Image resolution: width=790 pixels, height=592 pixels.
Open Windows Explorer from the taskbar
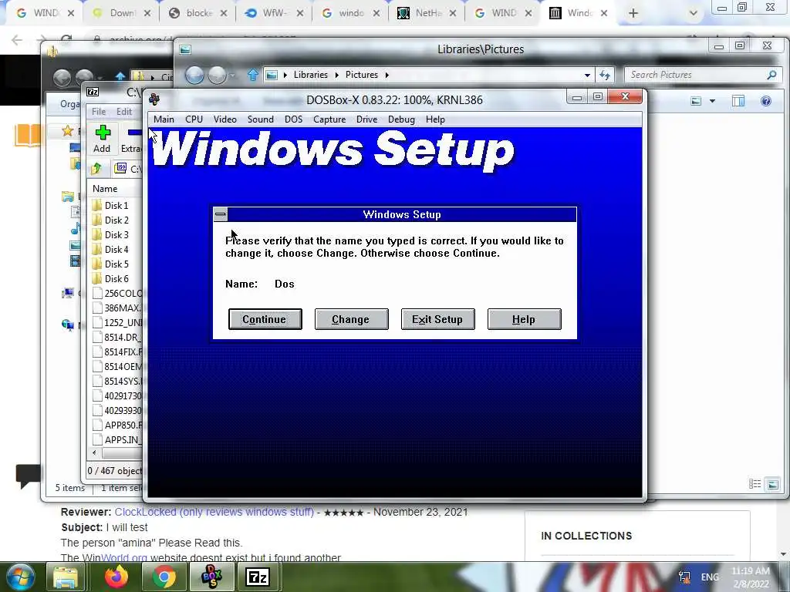point(65,577)
